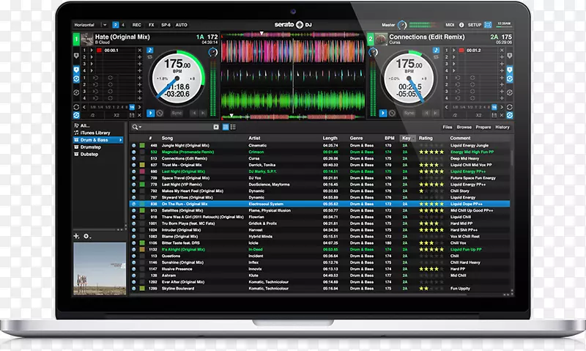Open search options dropdown (magnifier)

(x=136, y=127)
